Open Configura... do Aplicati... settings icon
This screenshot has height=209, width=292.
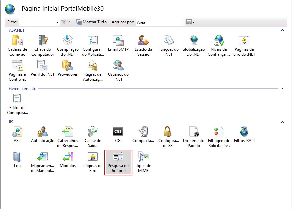[x=93, y=46]
